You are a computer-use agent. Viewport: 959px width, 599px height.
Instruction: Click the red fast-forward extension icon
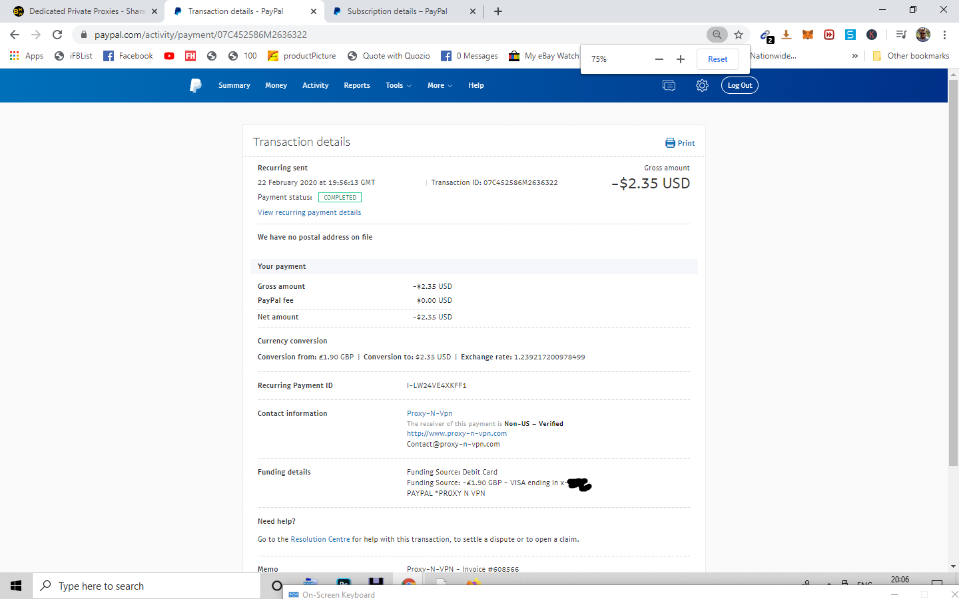click(829, 35)
